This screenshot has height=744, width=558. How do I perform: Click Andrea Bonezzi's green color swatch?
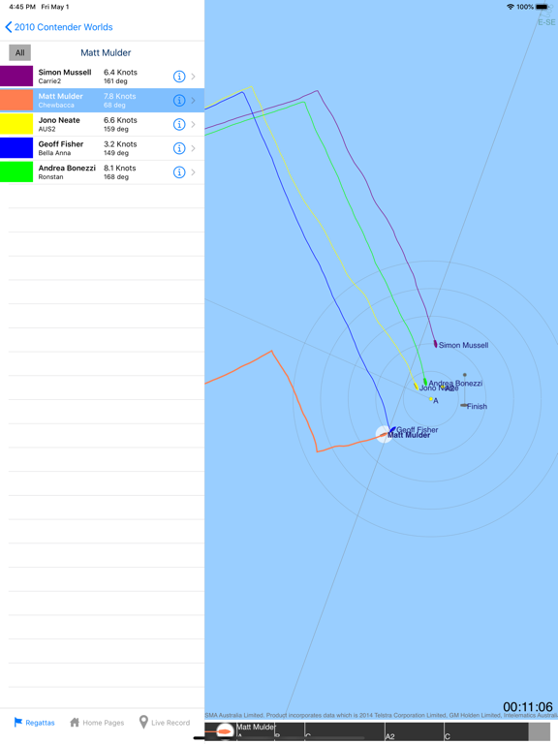16,171
